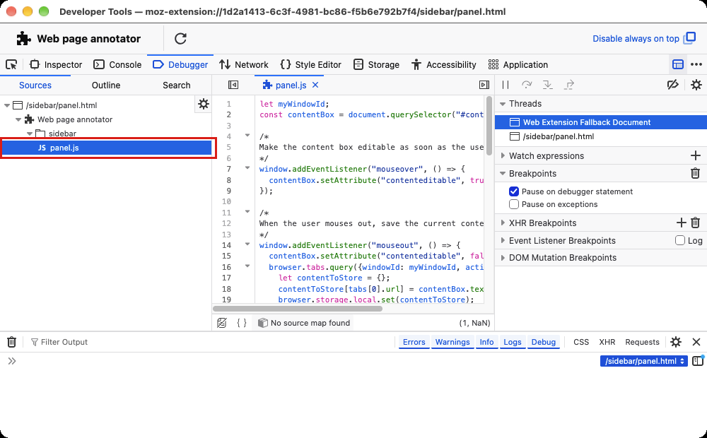Collapse the Threads section
This screenshot has height=438, width=707.
(503, 104)
